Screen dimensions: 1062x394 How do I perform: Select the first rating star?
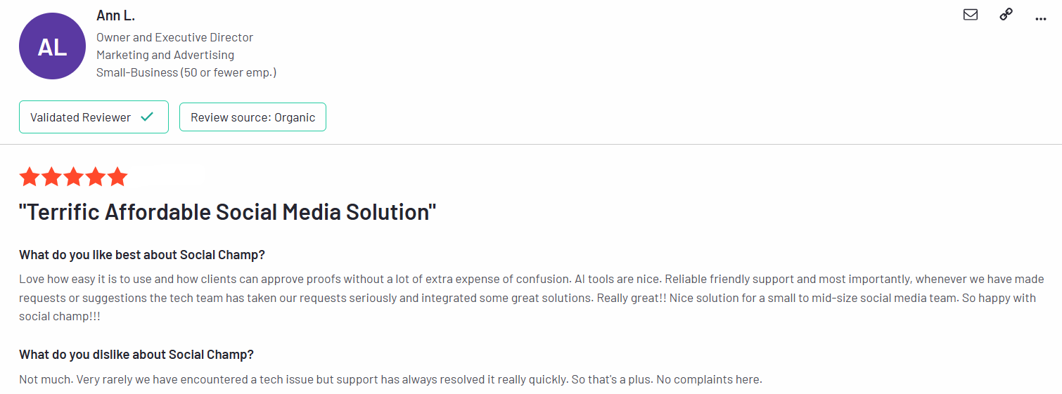point(30,177)
